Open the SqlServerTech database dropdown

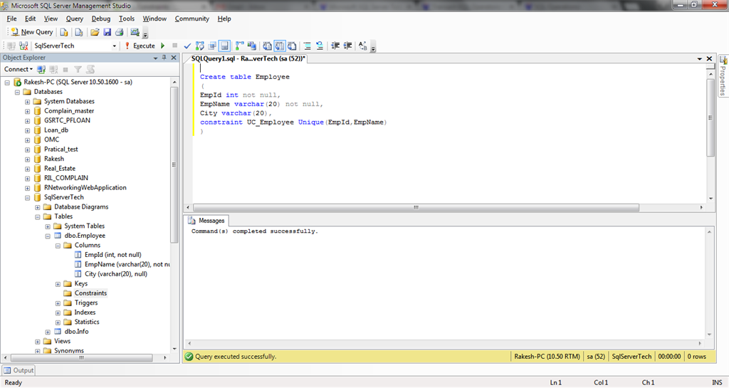[x=115, y=46]
